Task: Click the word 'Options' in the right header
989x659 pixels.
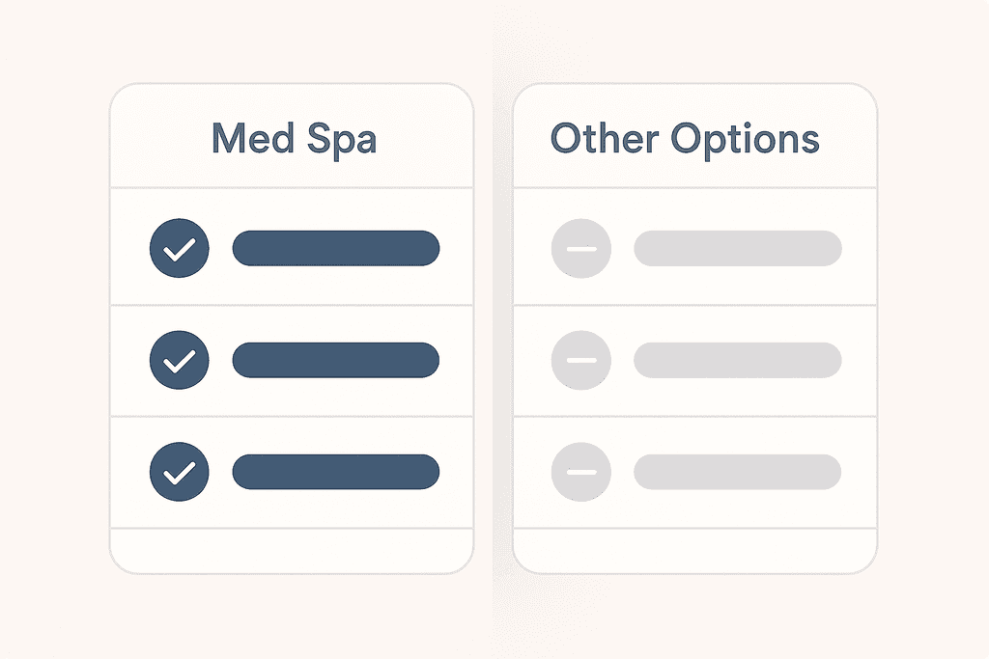Action: 746,140
